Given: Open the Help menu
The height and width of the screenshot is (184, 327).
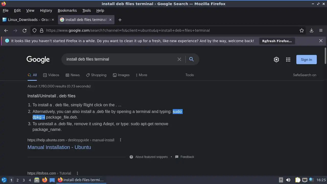Looking at the screenshot, I should coord(100,10).
